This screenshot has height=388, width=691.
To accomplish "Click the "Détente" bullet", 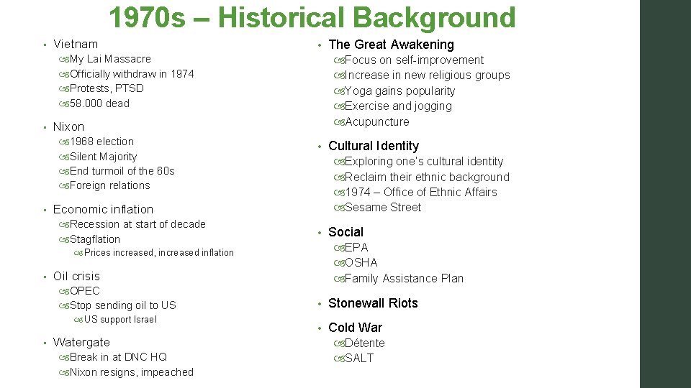I will click(364, 343).
